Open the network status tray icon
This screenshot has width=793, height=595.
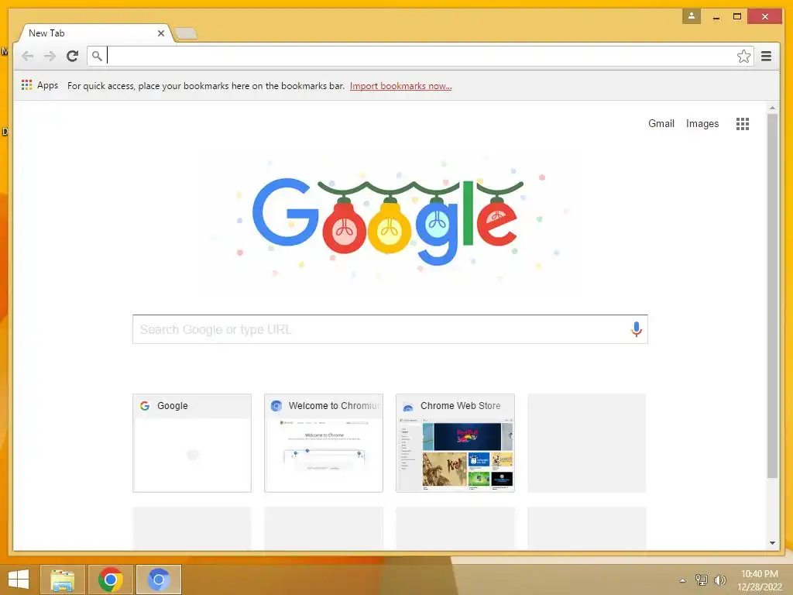[701, 580]
